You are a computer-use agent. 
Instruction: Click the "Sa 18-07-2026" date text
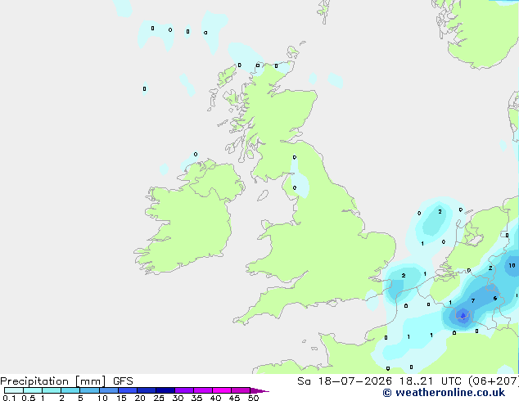[345, 381]
